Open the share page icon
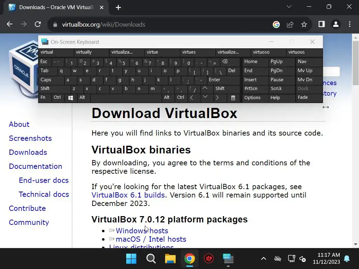Screen dimensions: 359x269 coord(290,25)
